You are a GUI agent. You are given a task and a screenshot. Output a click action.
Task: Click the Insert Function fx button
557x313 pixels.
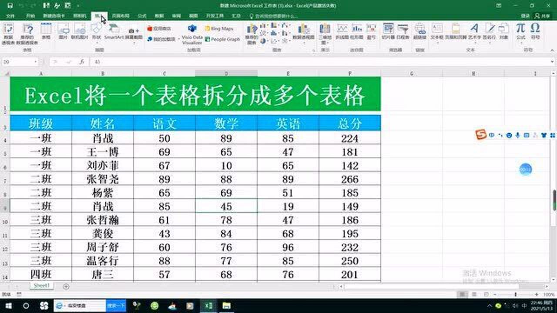point(81,62)
